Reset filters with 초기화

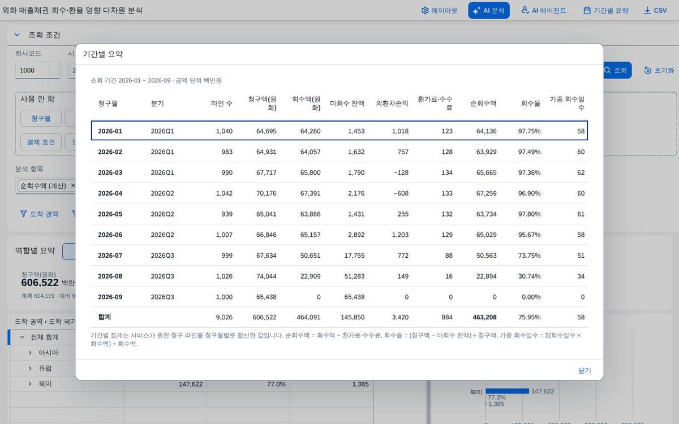[x=659, y=70]
